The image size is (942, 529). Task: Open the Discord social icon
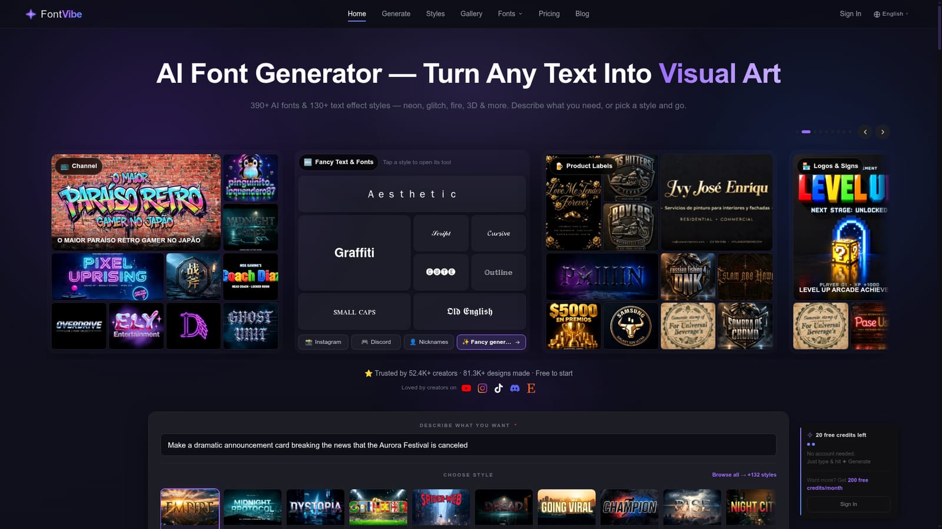click(515, 388)
